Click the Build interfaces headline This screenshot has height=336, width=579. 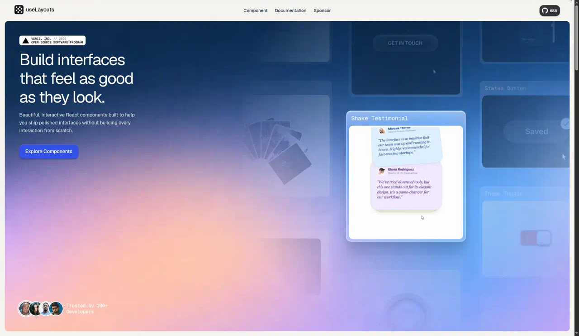[76, 78]
